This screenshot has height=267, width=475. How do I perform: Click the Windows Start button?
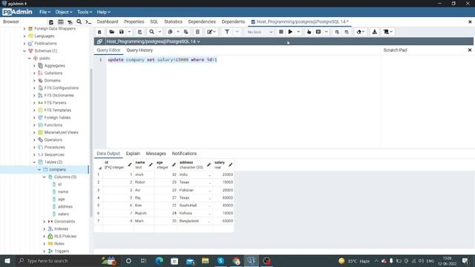[x=7, y=261]
